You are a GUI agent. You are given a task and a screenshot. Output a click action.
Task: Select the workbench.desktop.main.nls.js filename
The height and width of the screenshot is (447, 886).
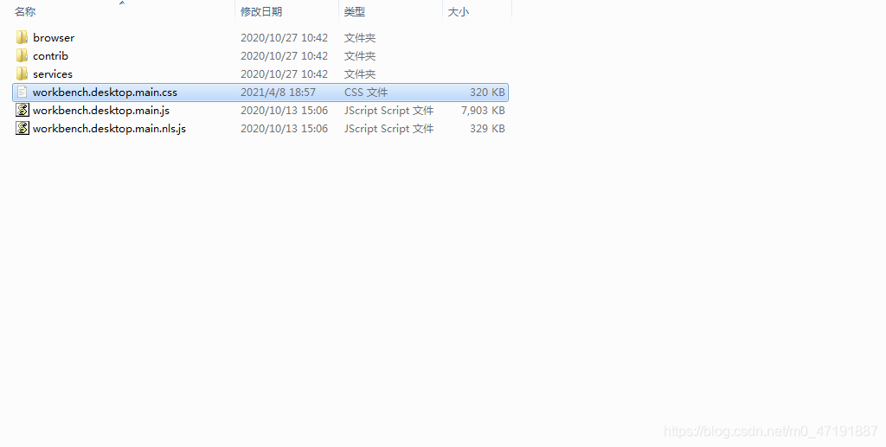(110, 128)
